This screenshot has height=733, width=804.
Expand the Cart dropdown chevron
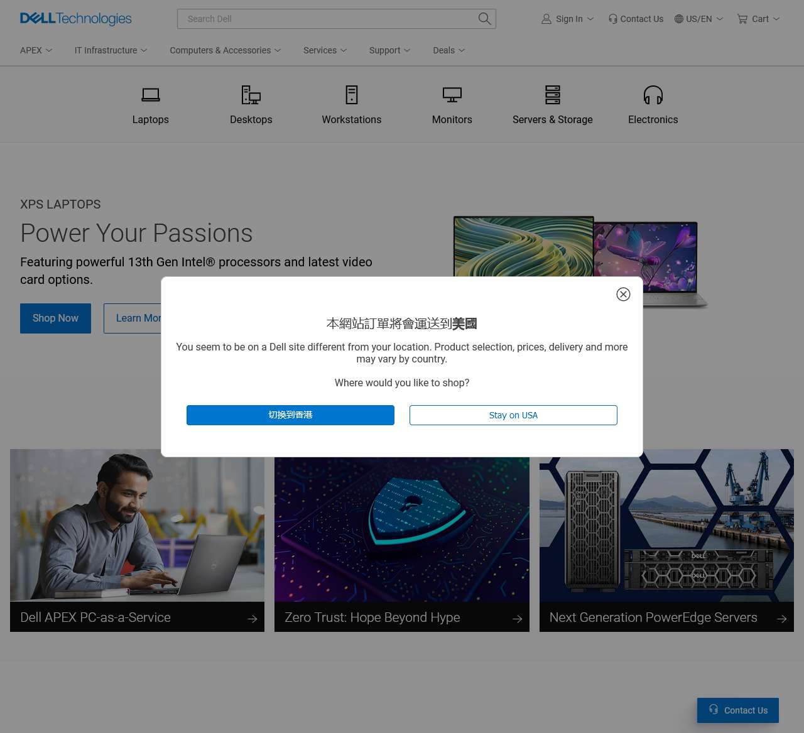776,19
